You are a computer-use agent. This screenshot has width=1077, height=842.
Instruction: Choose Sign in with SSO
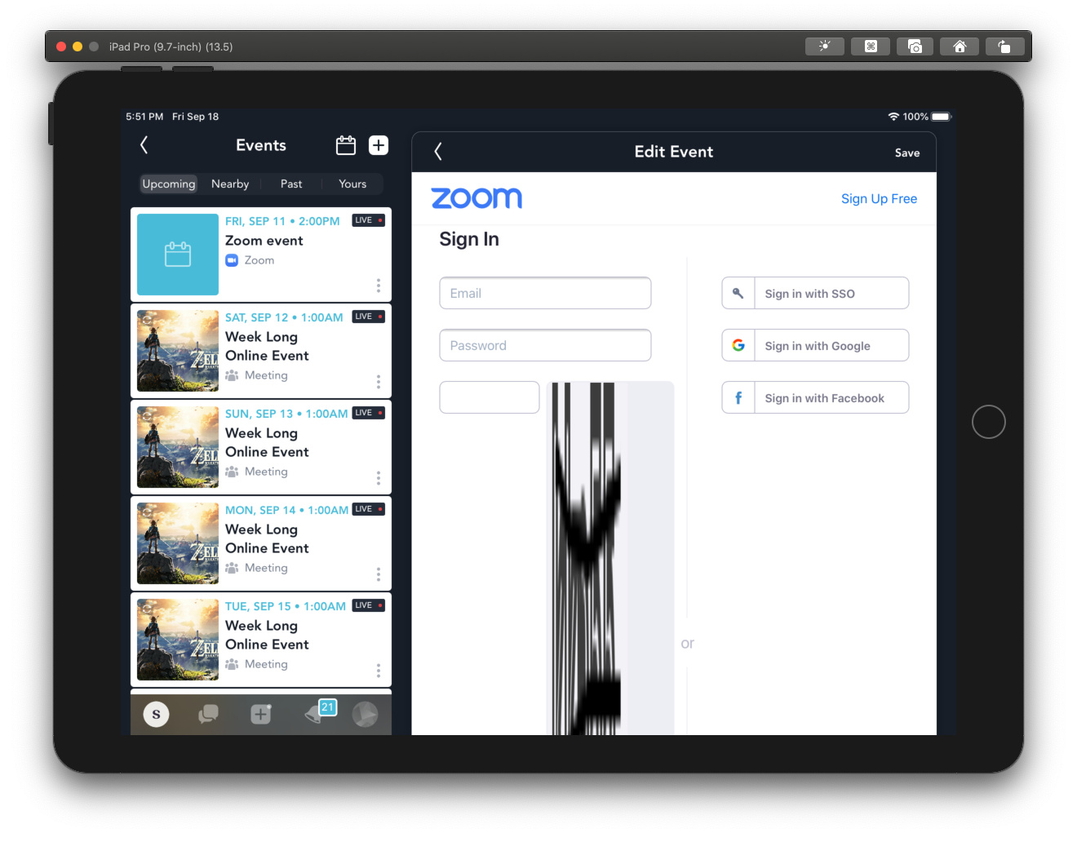point(815,293)
